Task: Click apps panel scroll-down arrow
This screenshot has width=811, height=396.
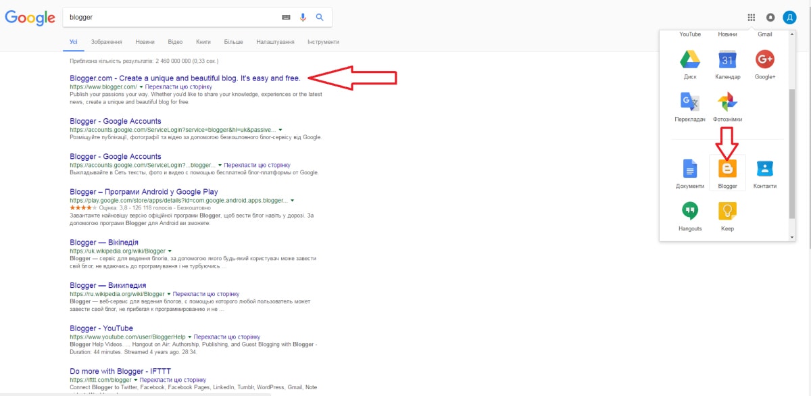Action: [792, 237]
